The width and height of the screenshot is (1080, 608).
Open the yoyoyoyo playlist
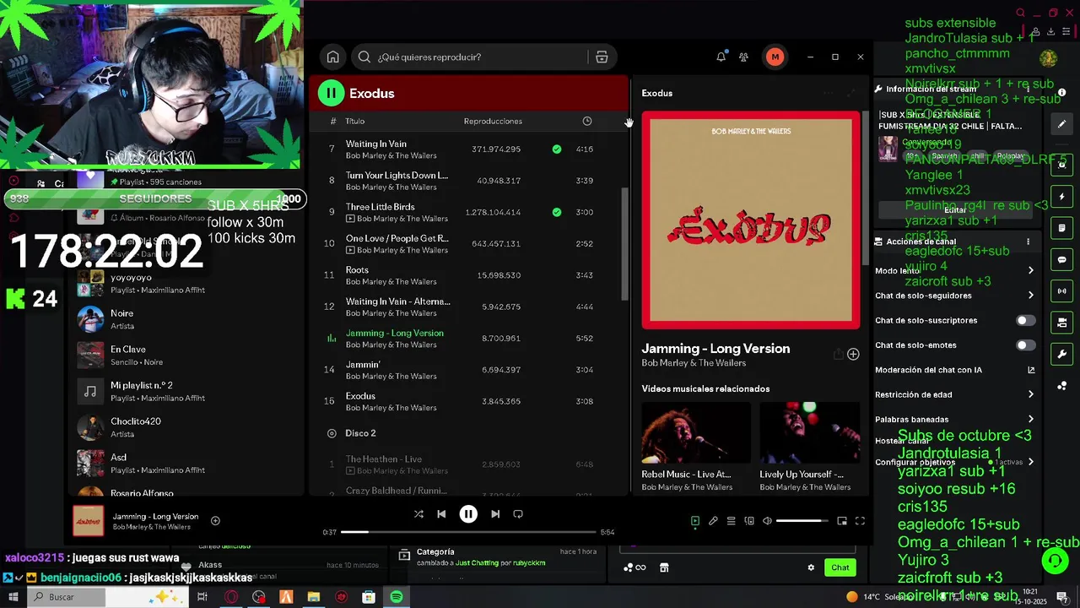coord(186,284)
